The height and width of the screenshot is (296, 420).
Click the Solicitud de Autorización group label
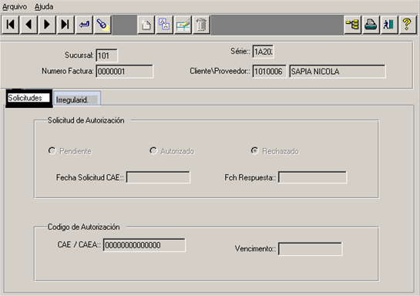86,120
